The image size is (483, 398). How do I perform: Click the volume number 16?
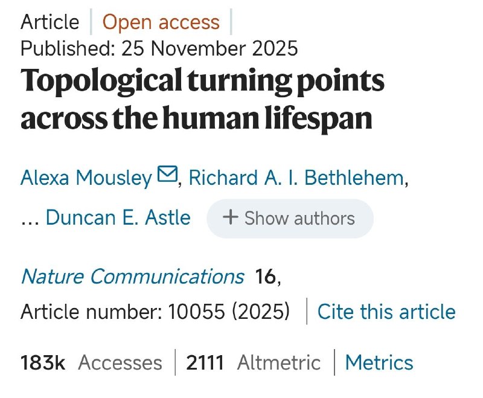tap(265, 276)
